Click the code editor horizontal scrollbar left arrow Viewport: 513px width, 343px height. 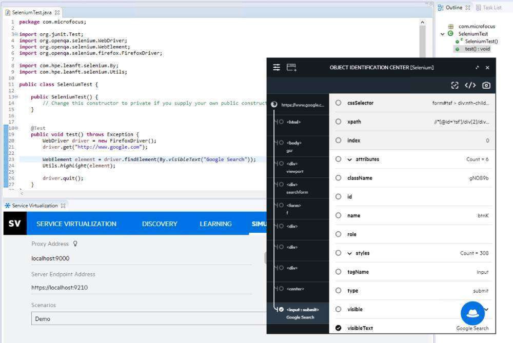click(x=22, y=193)
